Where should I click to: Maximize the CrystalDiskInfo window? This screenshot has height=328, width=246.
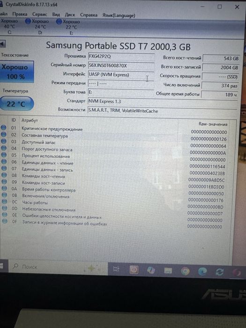[x=220, y=7]
